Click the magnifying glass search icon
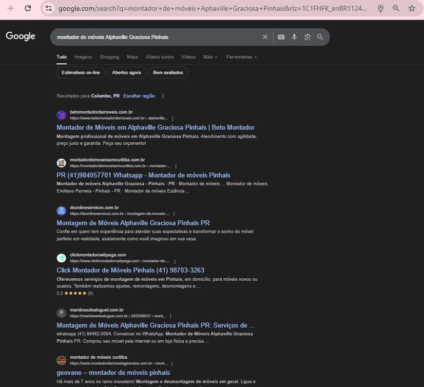424x387 pixels. pyautogui.click(x=320, y=37)
